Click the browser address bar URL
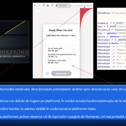Viewport: 126px width, 126px height. coord(72,6)
